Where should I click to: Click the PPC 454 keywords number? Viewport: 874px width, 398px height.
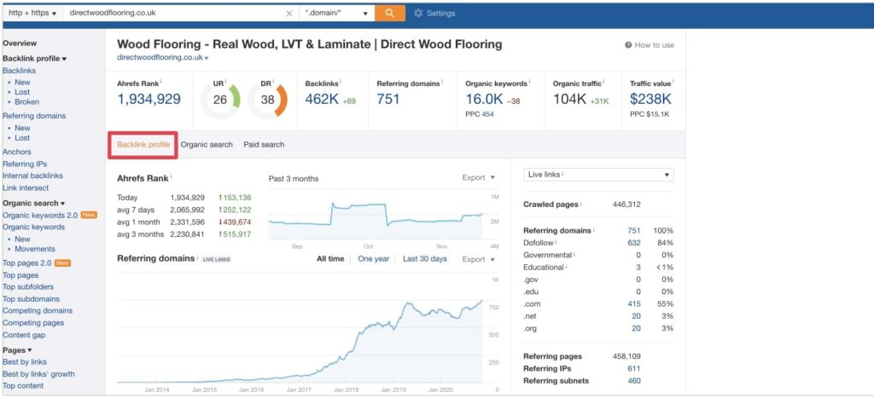[x=487, y=115]
